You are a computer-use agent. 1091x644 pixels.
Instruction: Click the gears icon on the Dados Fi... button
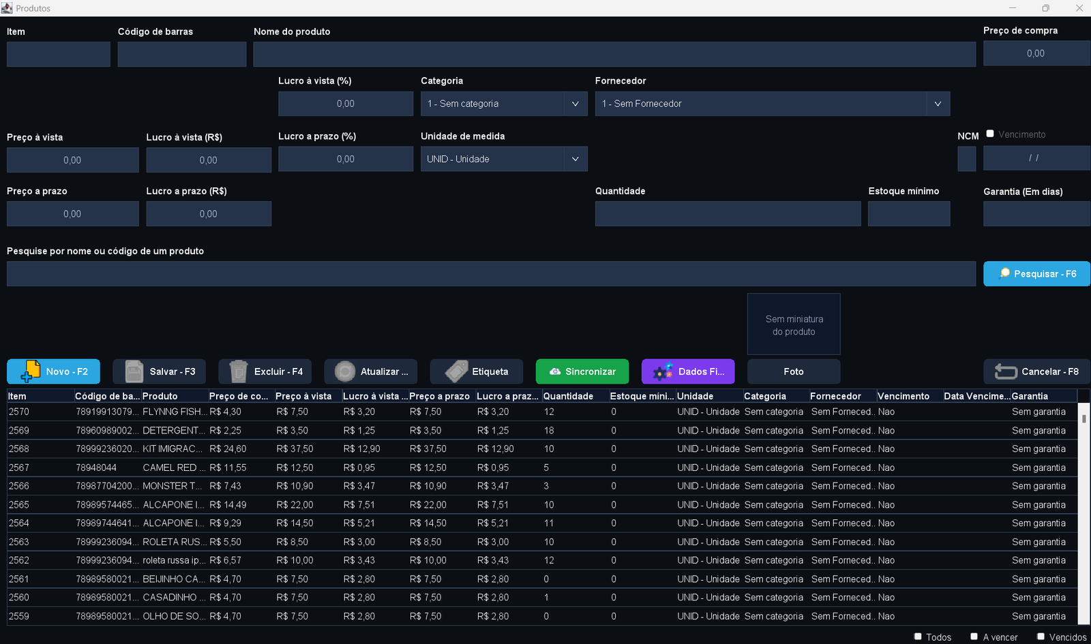coord(662,371)
